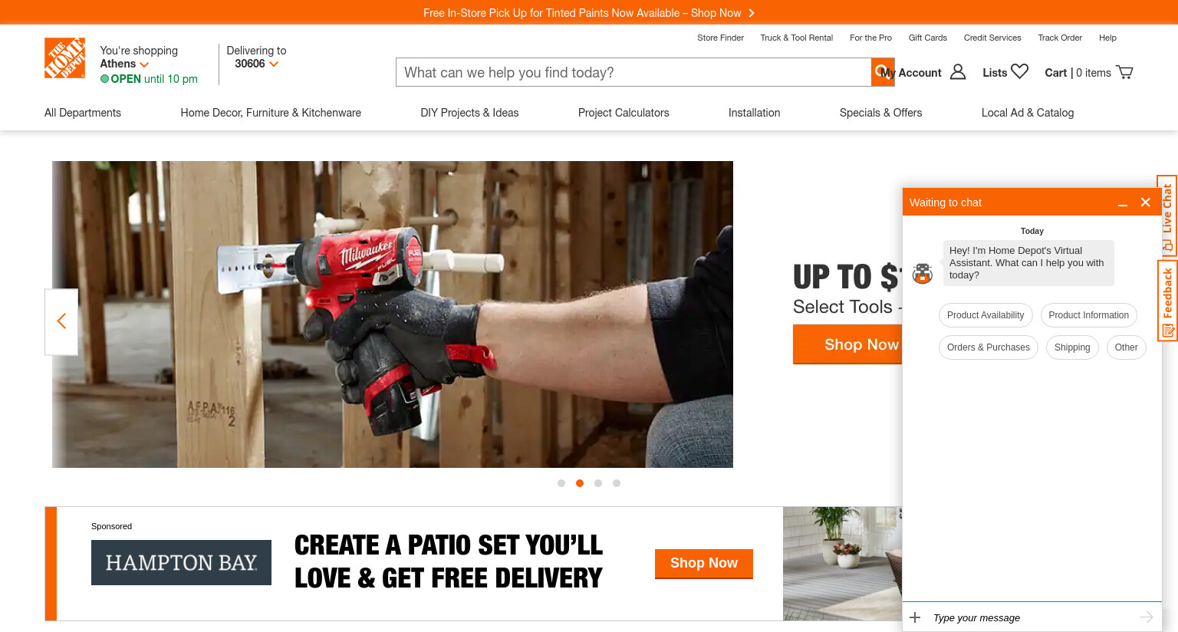Open the All Departments menu

pyautogui.click(x=83, y=113)
